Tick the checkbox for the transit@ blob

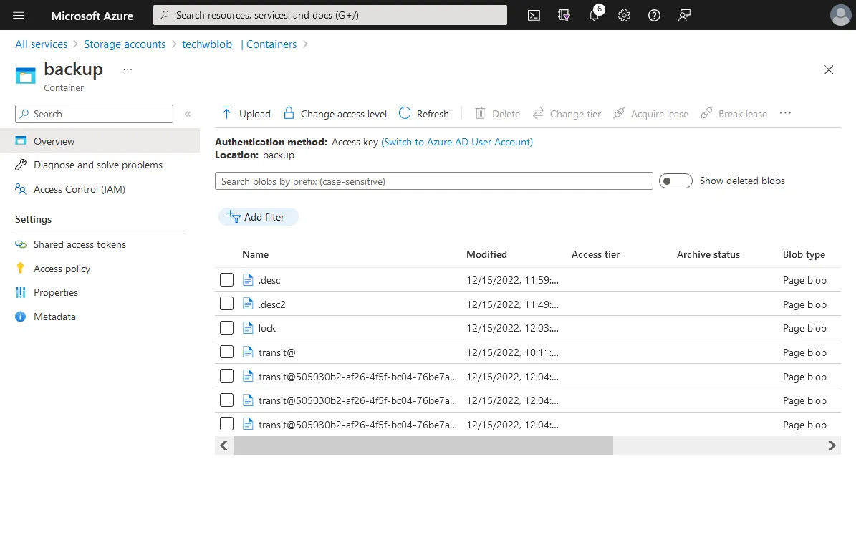click(x=226, y=352)
